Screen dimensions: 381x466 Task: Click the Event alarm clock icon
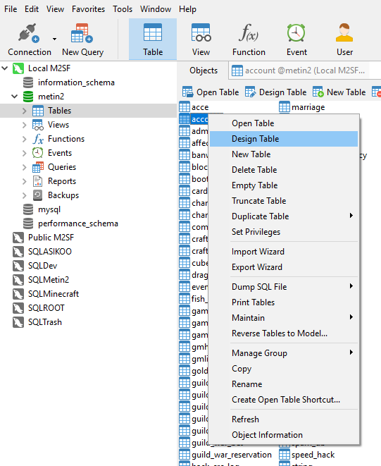(x=296, y=33)
